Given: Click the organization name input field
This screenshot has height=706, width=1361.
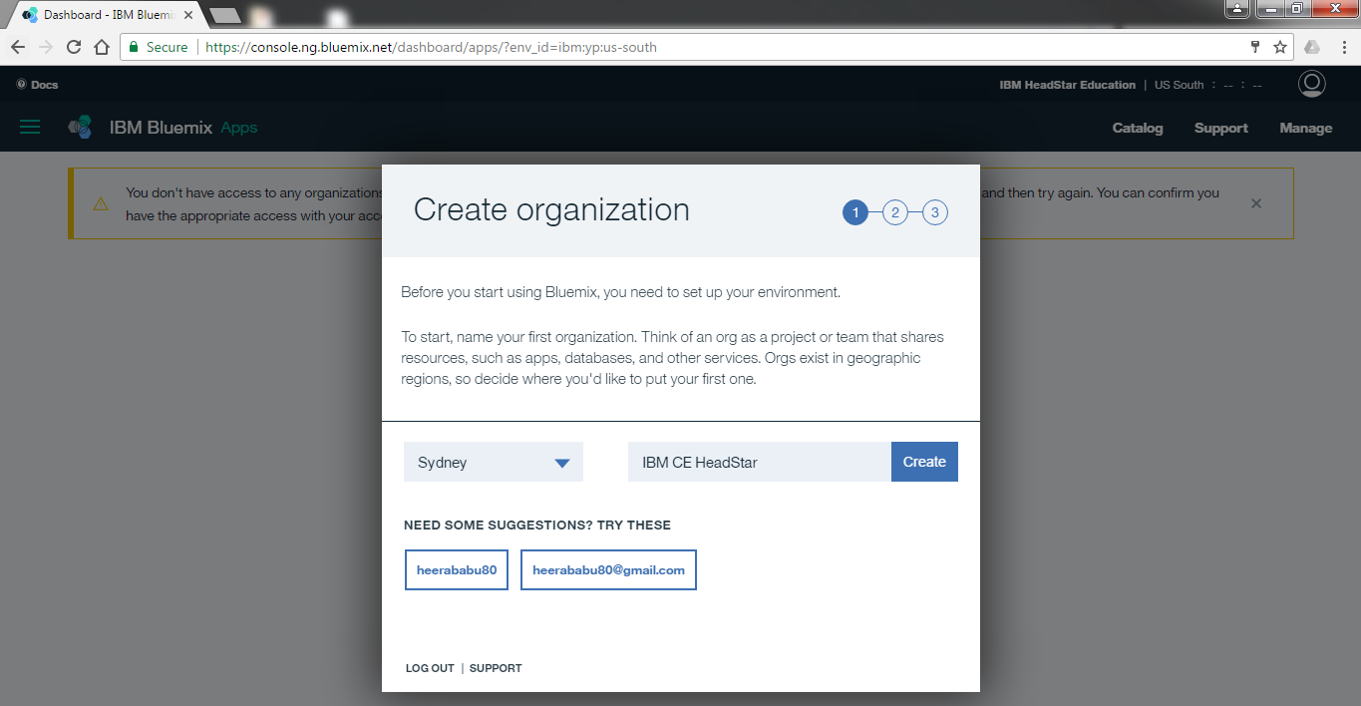Looking at the screenshot, I should (x=760, y=462).
